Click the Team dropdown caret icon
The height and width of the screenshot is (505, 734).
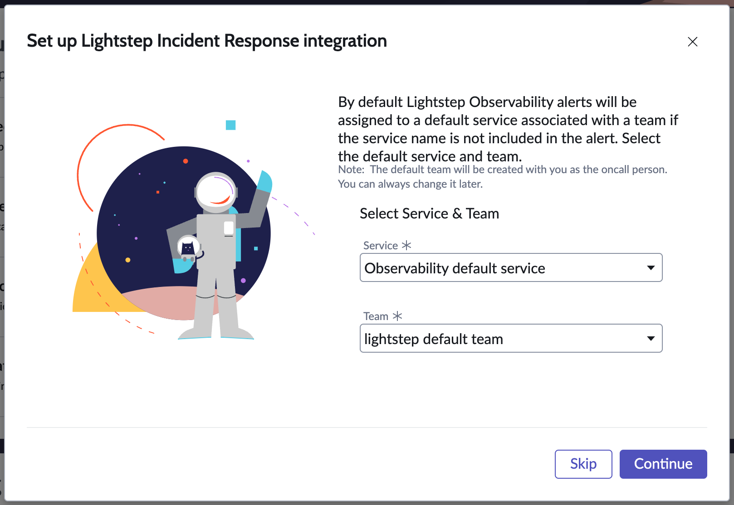click(x=651, y=338)
